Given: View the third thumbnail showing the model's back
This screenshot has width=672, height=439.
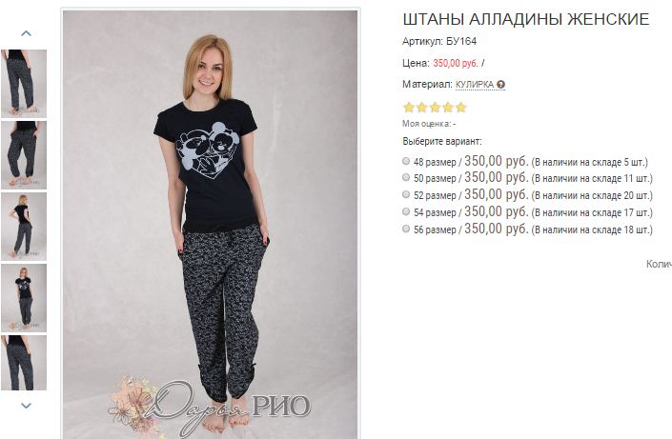Looking at the screenshot, I should (24, 227).
